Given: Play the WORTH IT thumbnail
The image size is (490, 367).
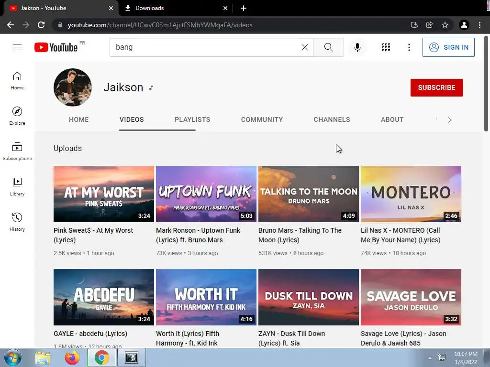Looking at the screenshot, I should tap(206, 297).
